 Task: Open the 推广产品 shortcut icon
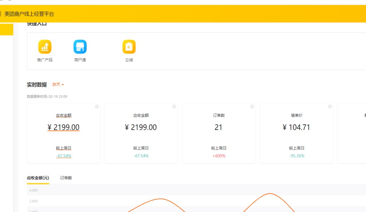(45, 47)
